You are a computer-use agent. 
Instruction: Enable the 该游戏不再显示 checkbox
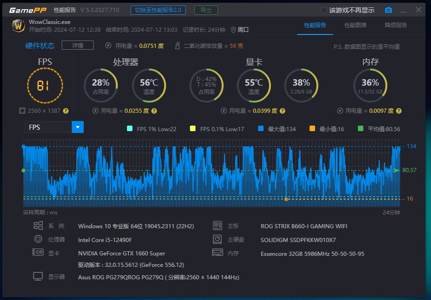pyautogui.click(x=324, y=10)
